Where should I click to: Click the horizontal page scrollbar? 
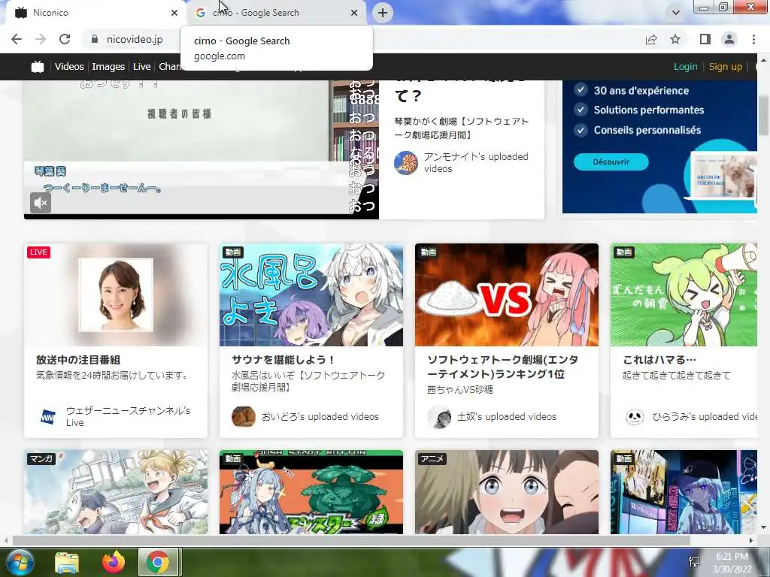coord(351,540)
